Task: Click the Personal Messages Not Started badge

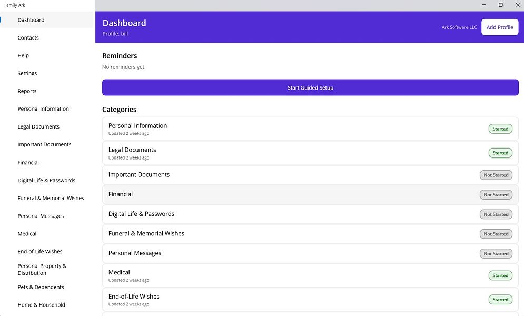Action: point(496,253)
